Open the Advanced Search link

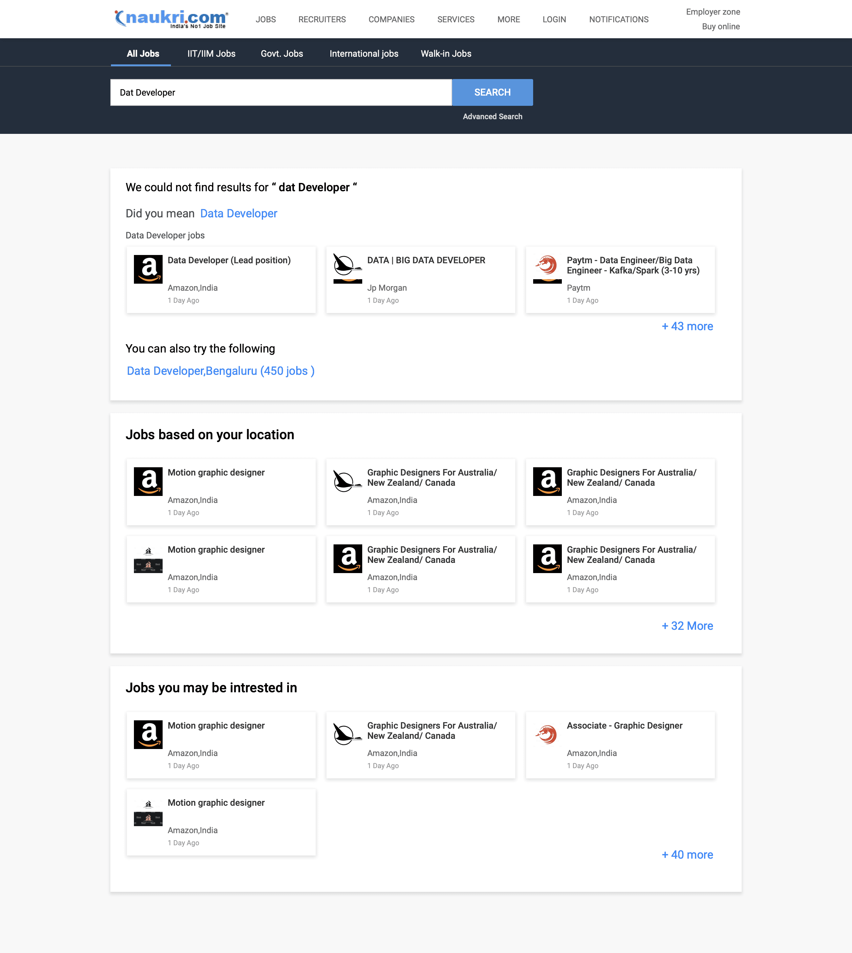(492, 116)
